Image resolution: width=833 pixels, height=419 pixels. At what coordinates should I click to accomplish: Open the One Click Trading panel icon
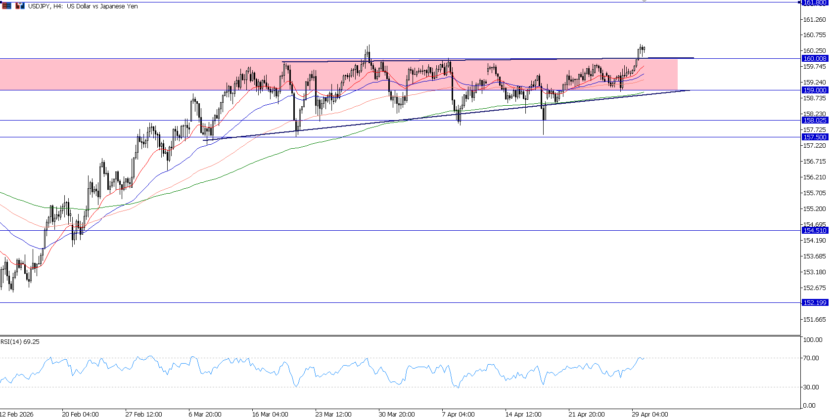pyautogui.click(x=20, y=6)
